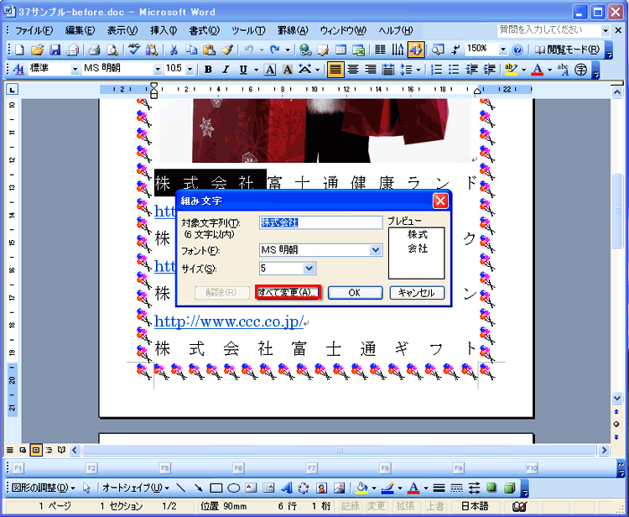Image resolution: width=629 pixels, height=517 pixels.
Task: Open the MS 明朝 font dropdown in toolbar
Action: pos(158,70)
